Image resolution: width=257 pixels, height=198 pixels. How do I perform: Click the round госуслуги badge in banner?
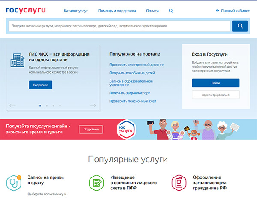(126, 129)
